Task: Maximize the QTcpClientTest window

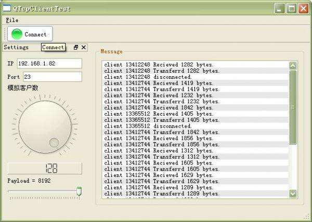Action: pos(292,8)
